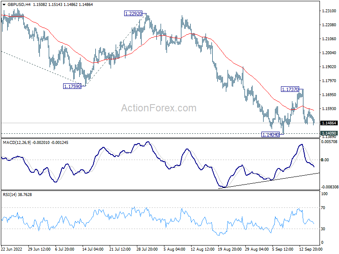
Task: Click the 12 Sep 20:00 time label
Action: (311, 249)
